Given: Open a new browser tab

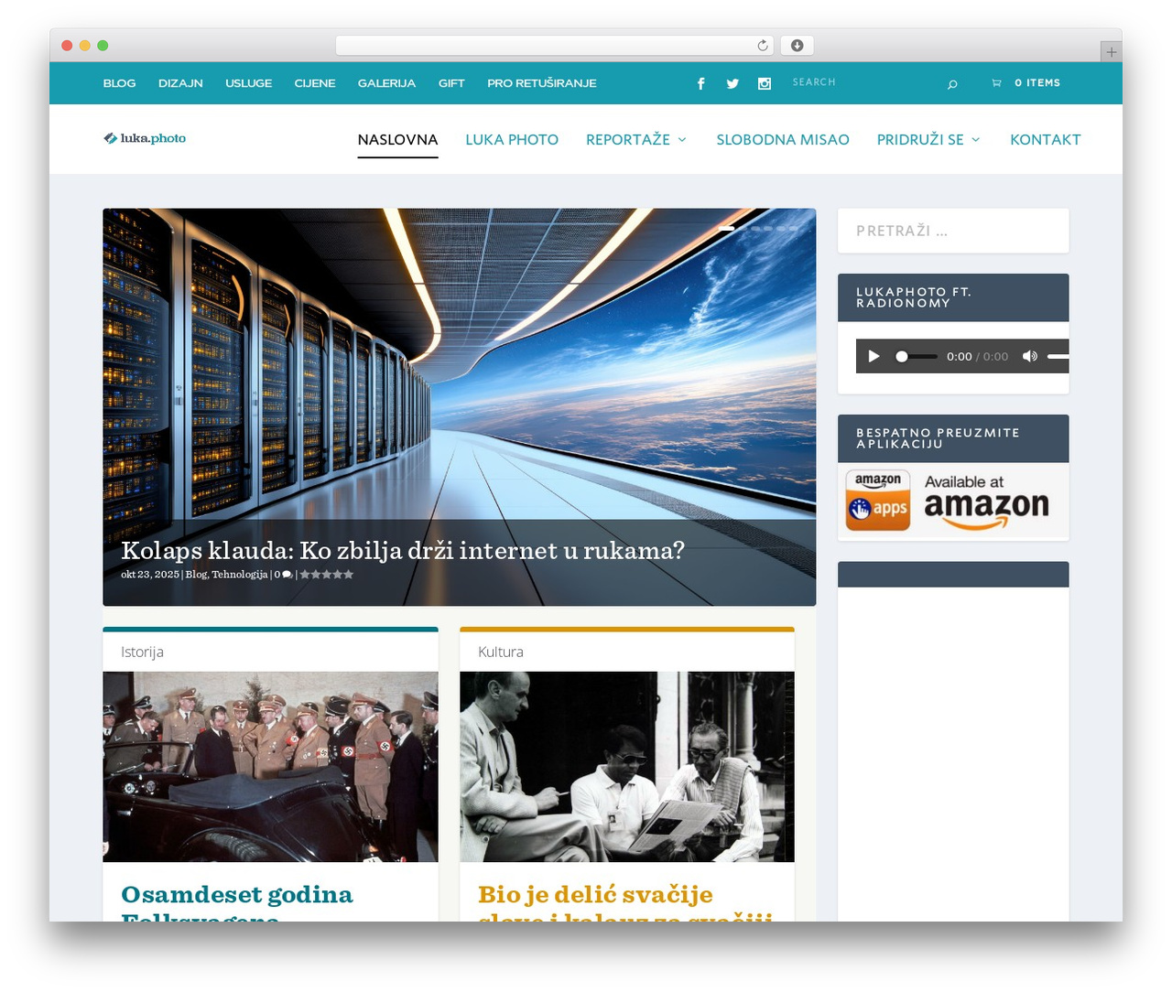Looking at the screenshot, I should pyautogui.click(x=1111, y=52).
